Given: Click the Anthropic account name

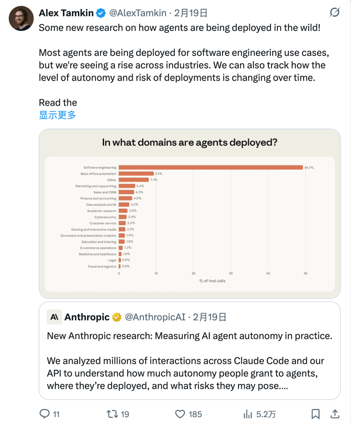Looking at the screenshot, I should [x=87, y=317].
